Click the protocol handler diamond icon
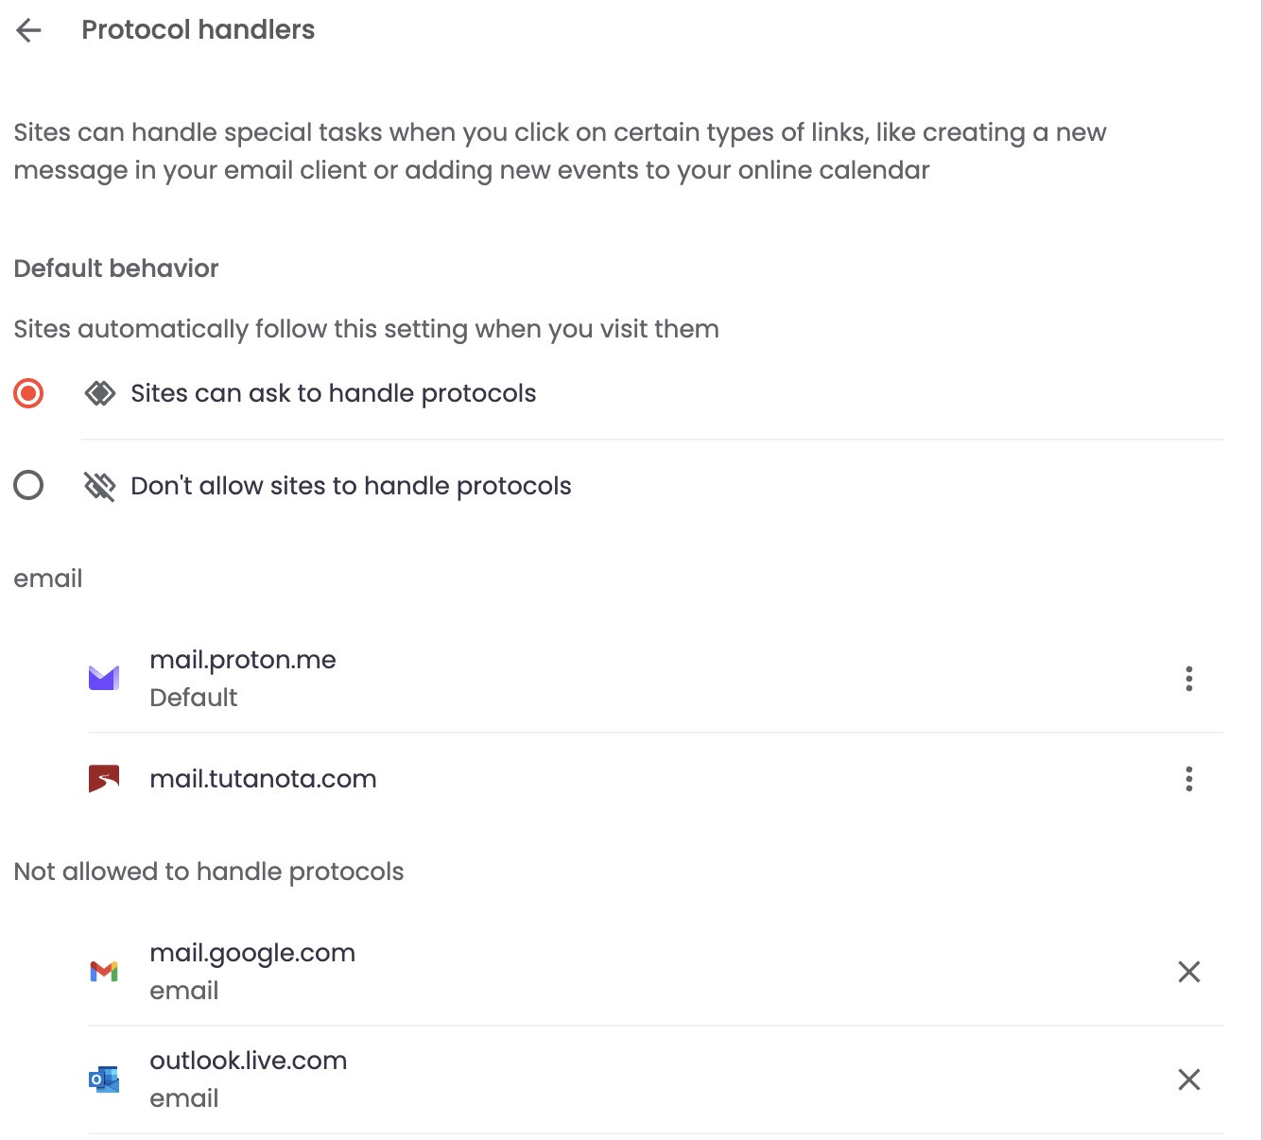 click(100, 393)
